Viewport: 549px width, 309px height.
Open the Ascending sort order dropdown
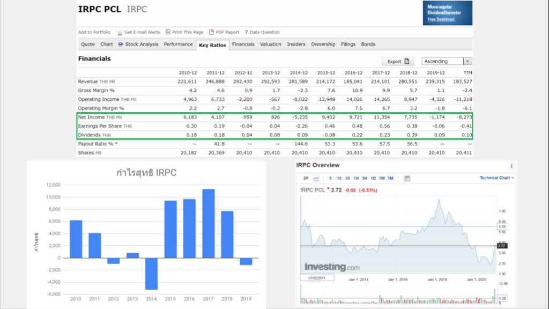tap(447, 61)
